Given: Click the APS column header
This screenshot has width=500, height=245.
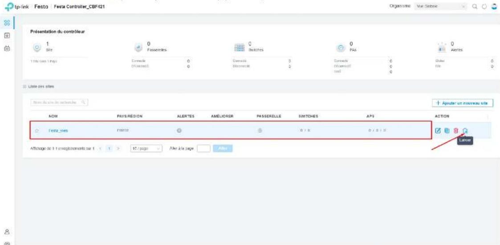Looking at the screenshot, I should (x=370, y=116).
